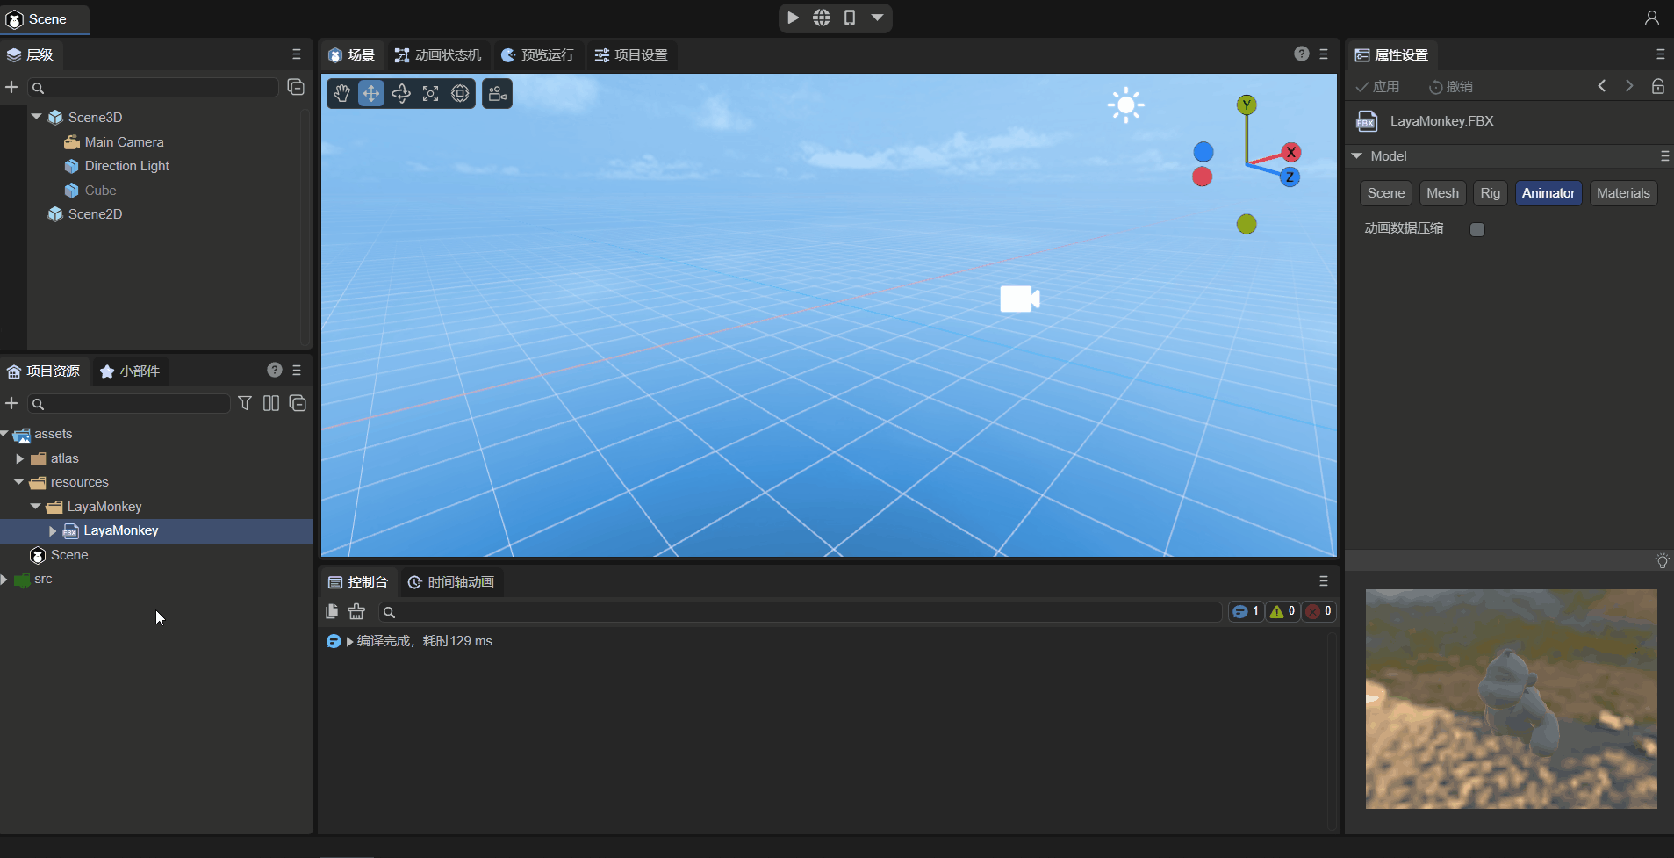1674x858 pixels.
Task: Select the scale tool in scene toolbar
Action: (431, 93)
